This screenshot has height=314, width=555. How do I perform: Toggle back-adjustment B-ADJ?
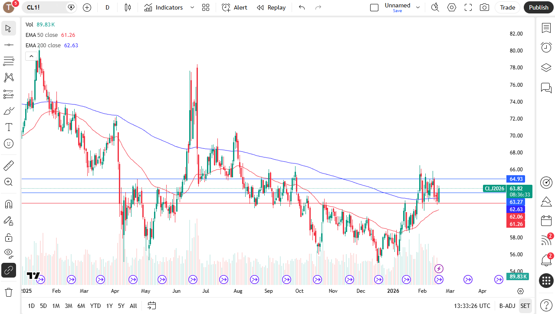tap(507, 306)
